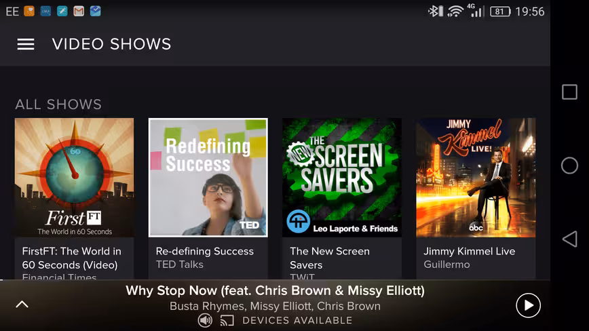Expand the now playing bar chevron
The height and width of the screenshot is (331, 589).
tap(22, 305)
